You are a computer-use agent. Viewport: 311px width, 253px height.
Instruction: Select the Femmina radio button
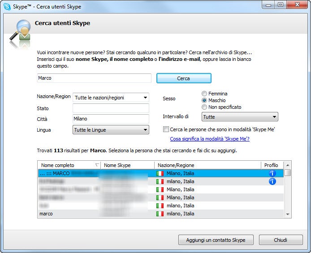(x=204, y=94)
